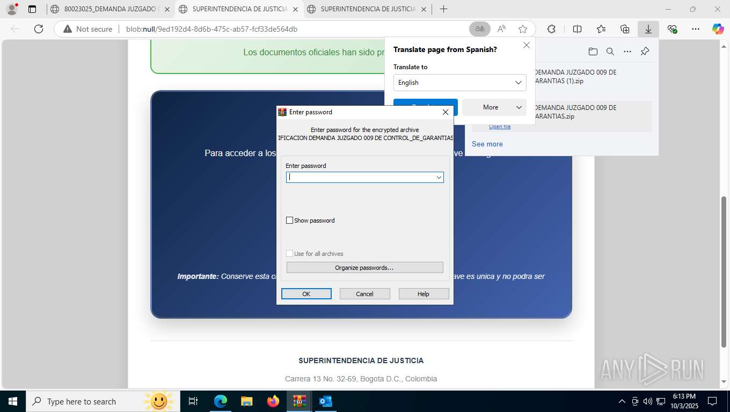Screen dimensions: 730x412
Task: Open the Collections icon
Action: point(625,29)
